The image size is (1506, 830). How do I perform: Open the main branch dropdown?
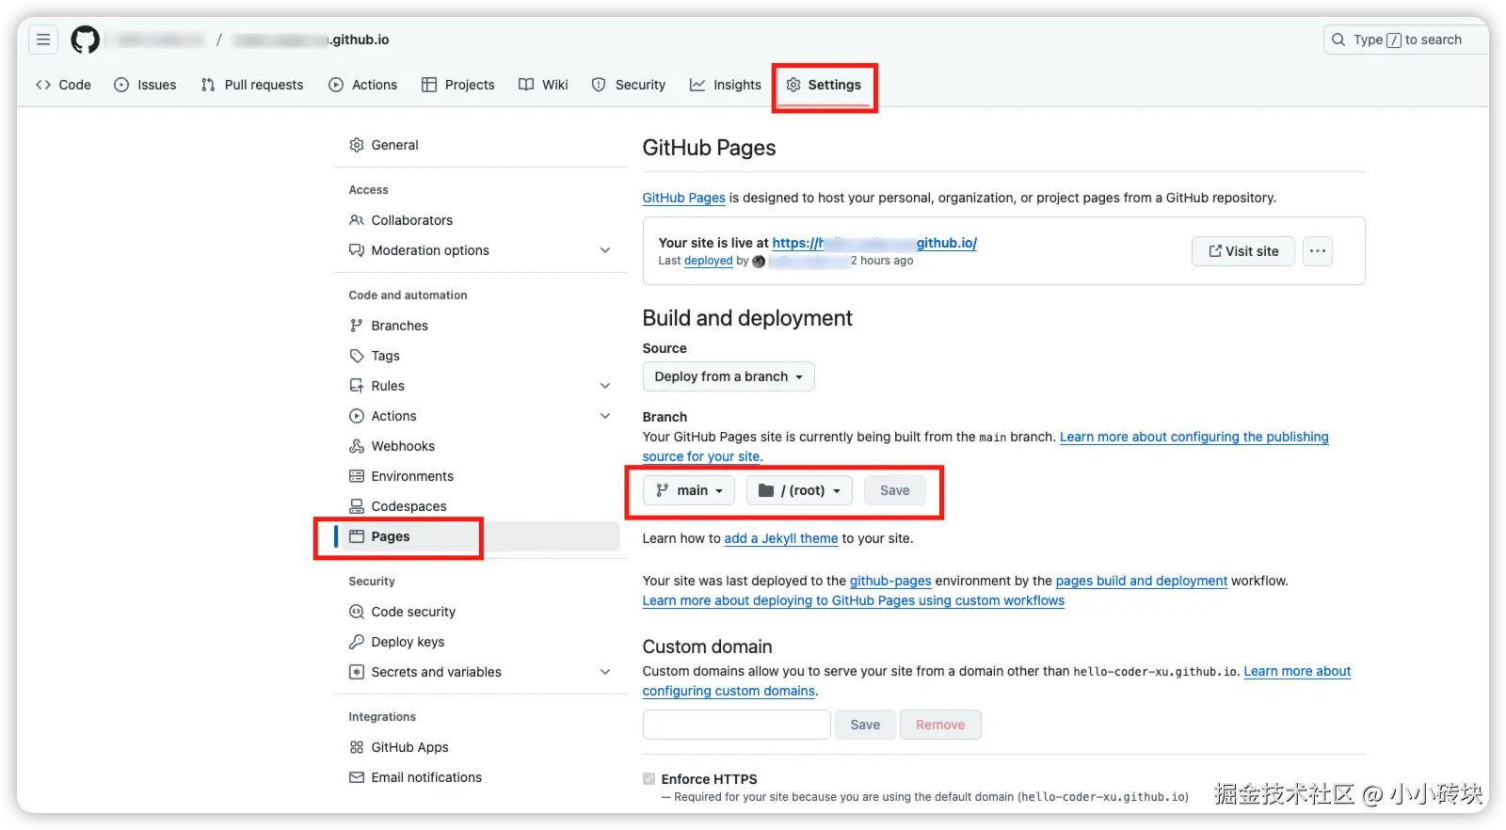689,490
